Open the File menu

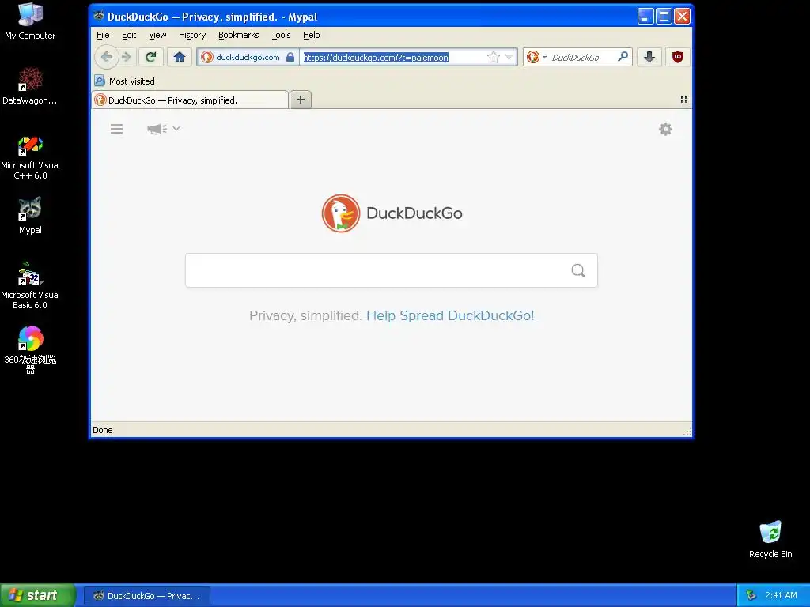click(x=103, y=35)
